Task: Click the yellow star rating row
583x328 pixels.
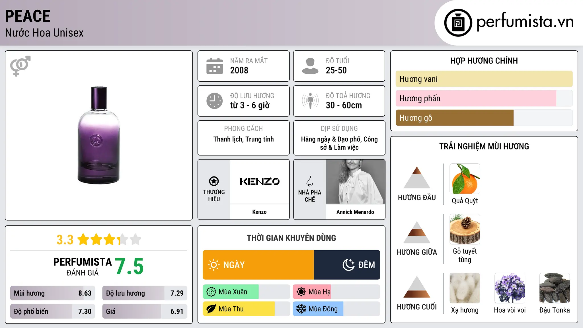Action: click(x=109, y=239)
